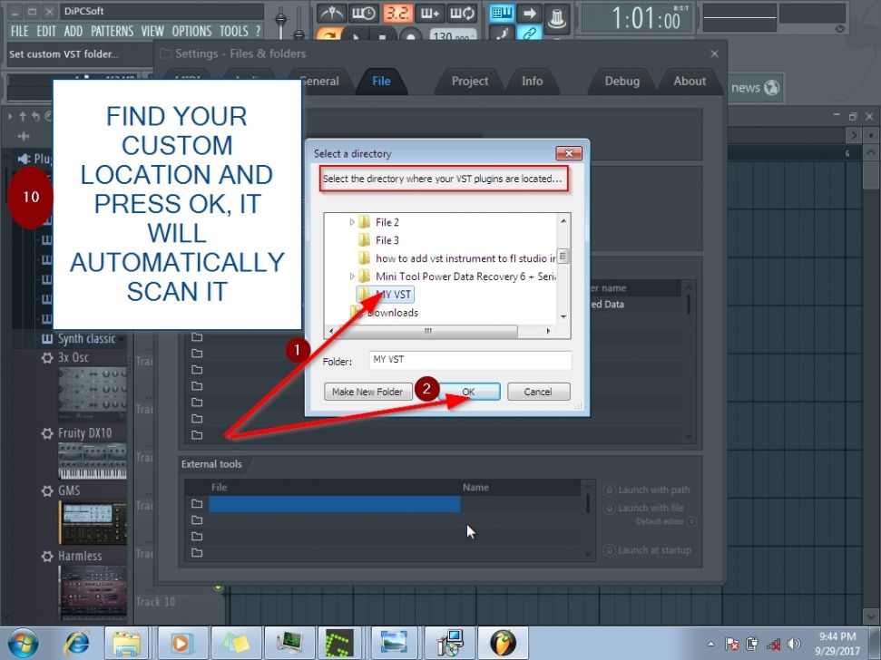
Task: Switch to the About settings tab
Action: [x=690, y=82]
